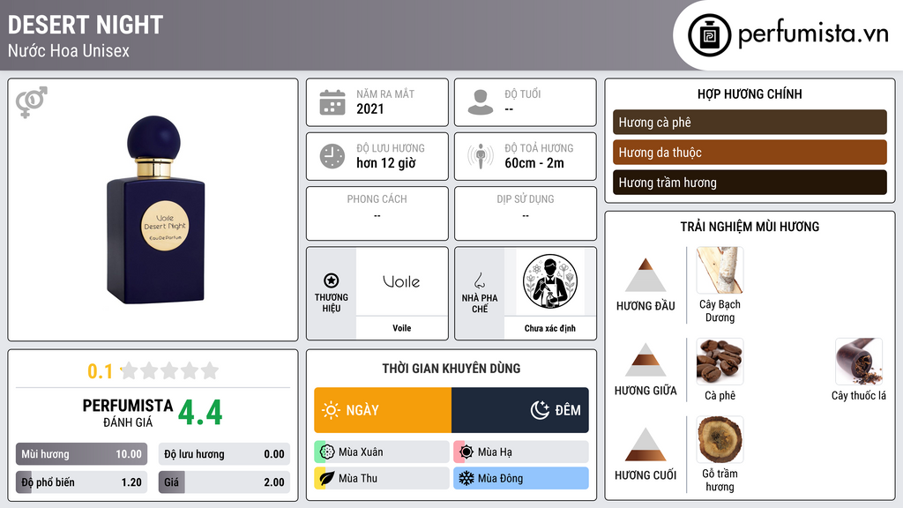Click the 60cm - 2m sillage value
The height and width of the screenshot is (508, 903).
click(534, 163)
